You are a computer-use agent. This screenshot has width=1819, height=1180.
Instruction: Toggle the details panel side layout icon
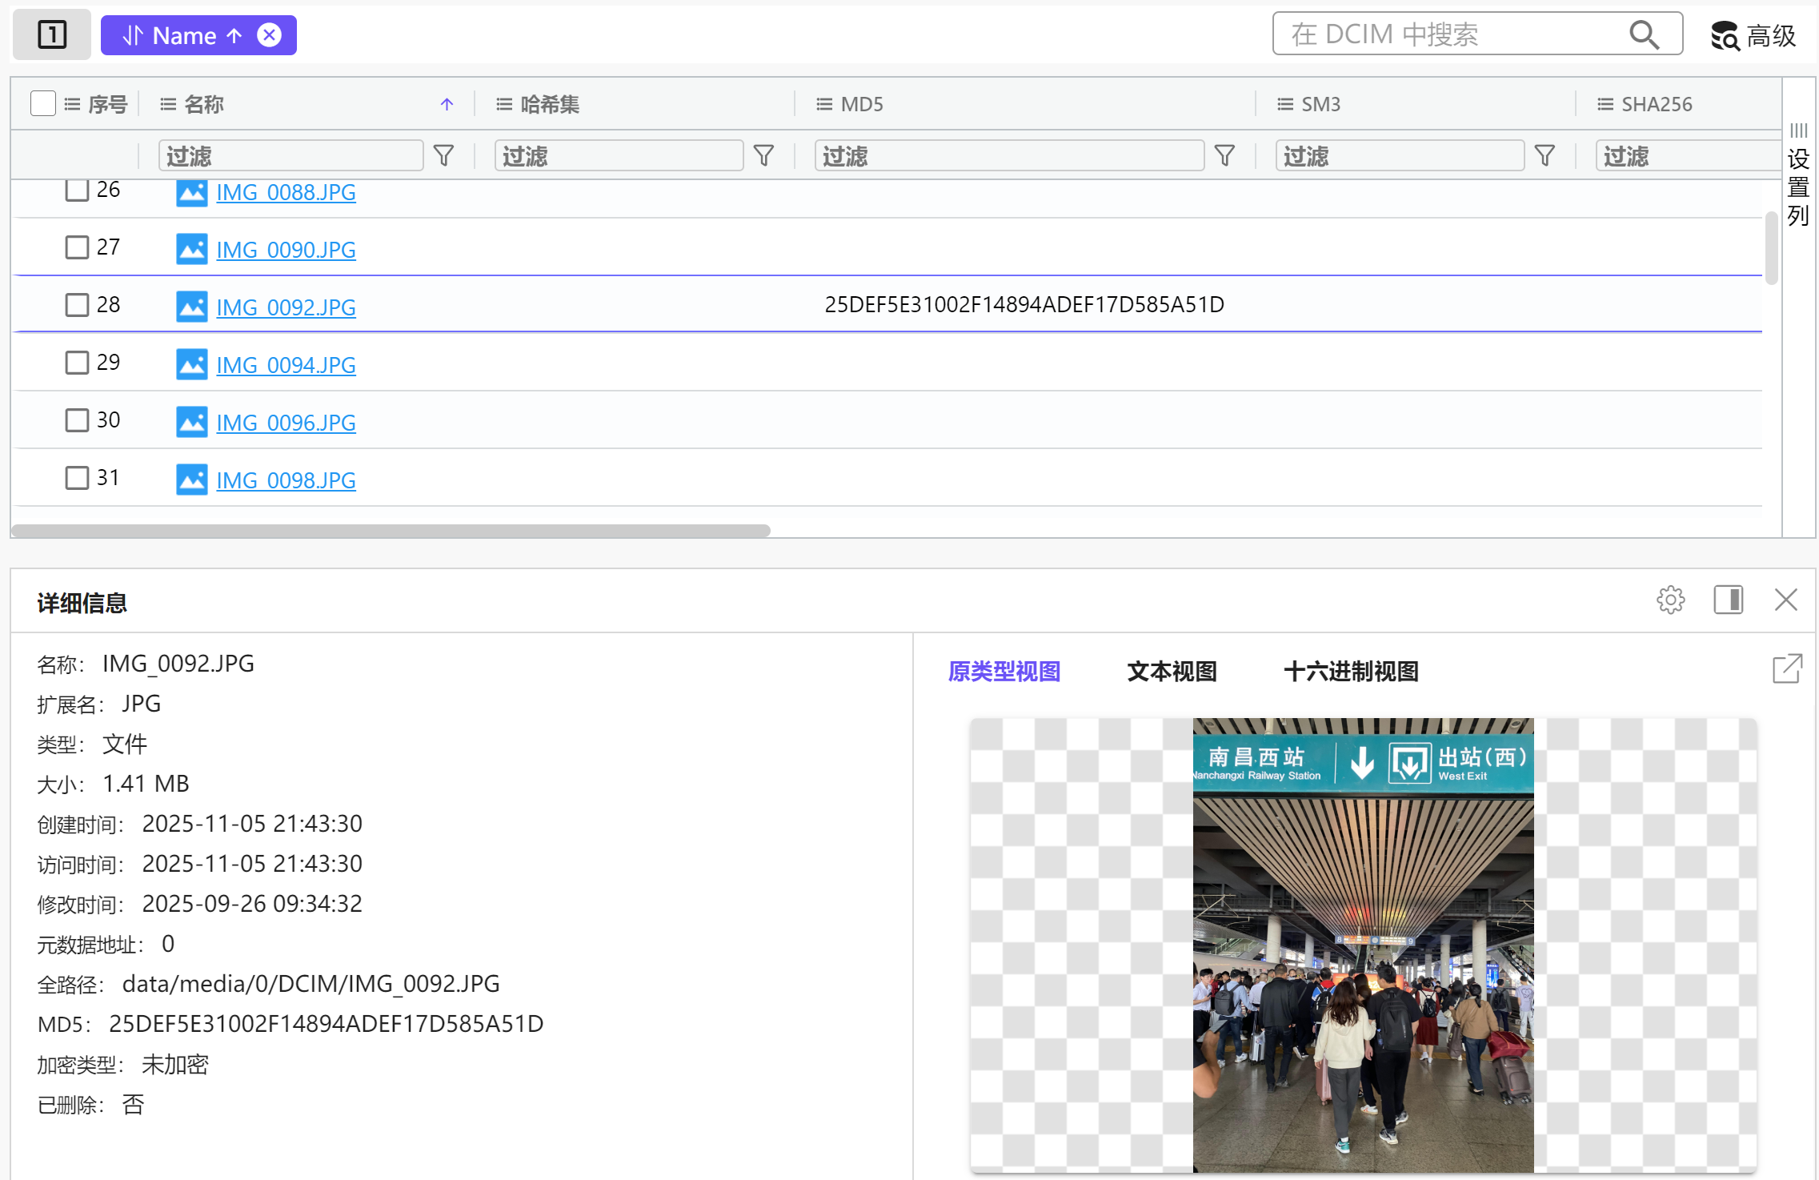click(1728, 600)
